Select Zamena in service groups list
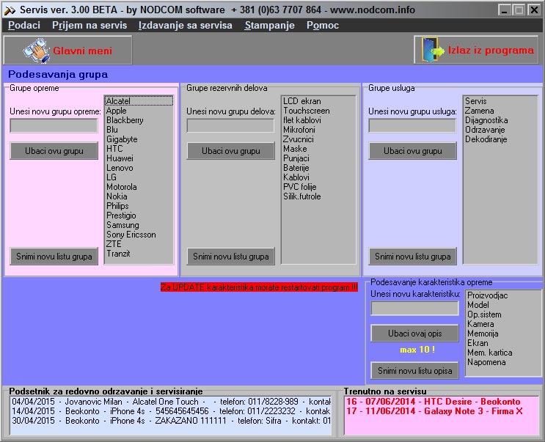 tap(500, 111)
